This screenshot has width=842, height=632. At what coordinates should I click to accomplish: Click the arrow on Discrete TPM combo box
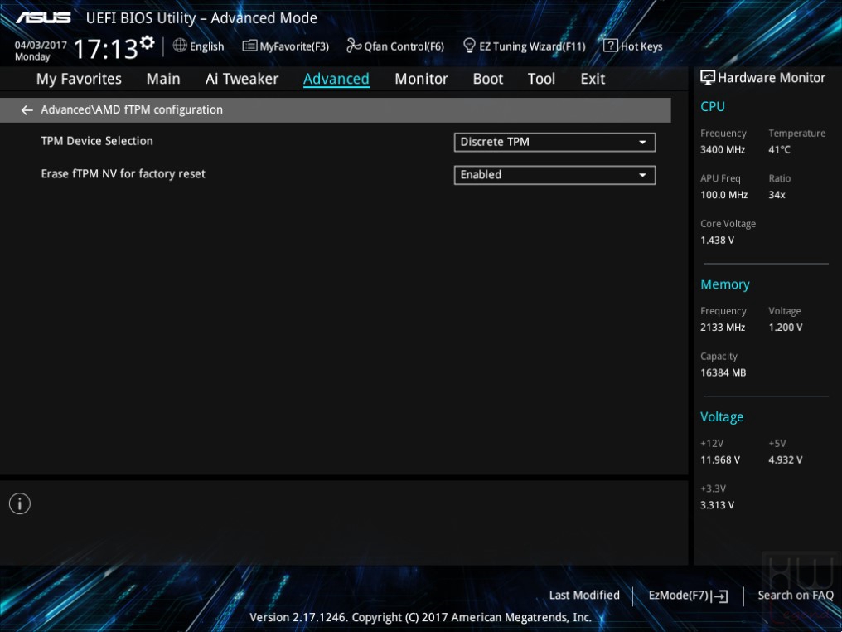tap(642, 143)
